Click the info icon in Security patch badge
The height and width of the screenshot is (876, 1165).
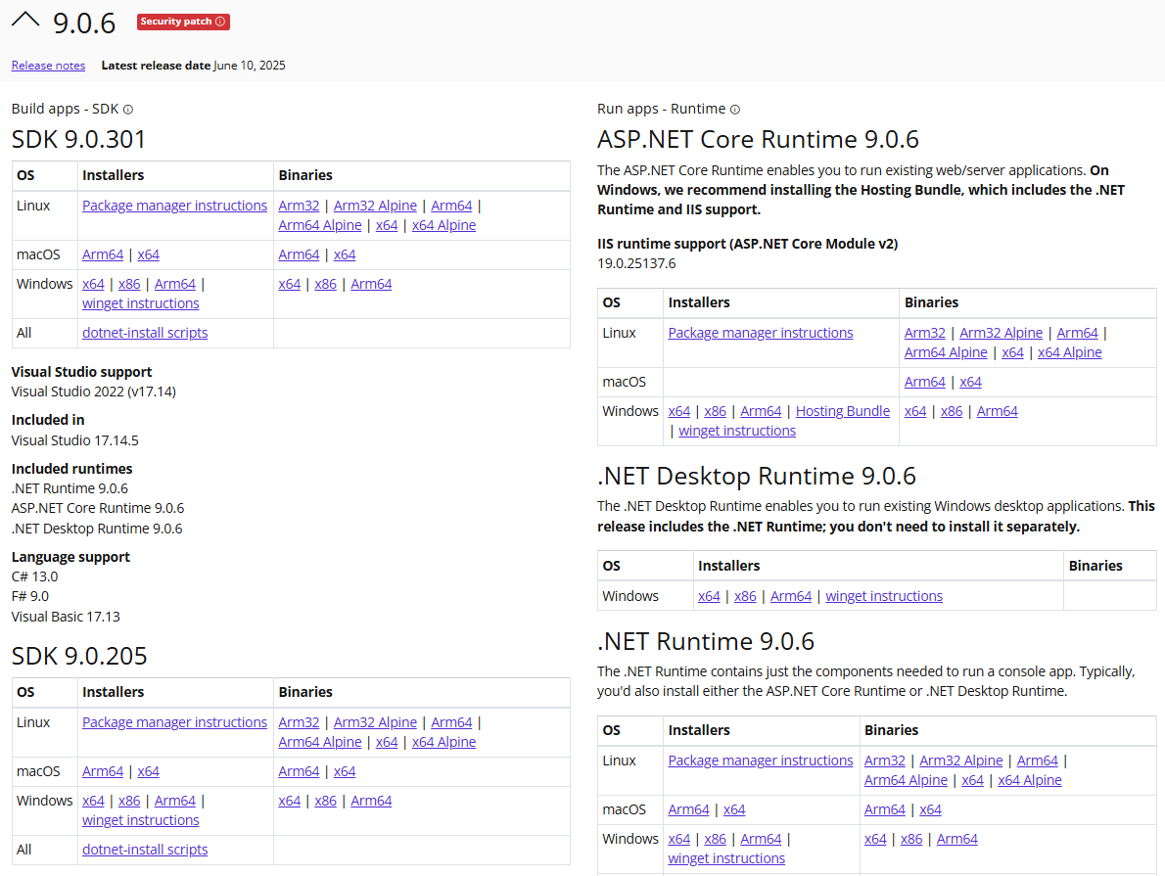[x=220, y=22]
